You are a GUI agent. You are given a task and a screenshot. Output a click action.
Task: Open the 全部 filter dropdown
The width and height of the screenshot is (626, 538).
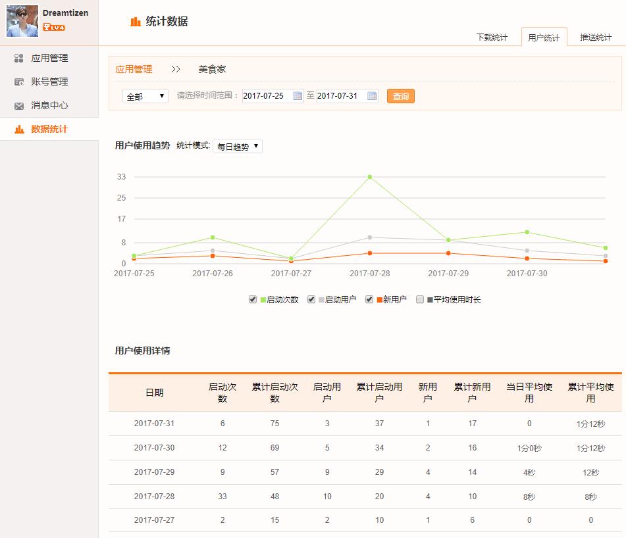pos(145,97)
